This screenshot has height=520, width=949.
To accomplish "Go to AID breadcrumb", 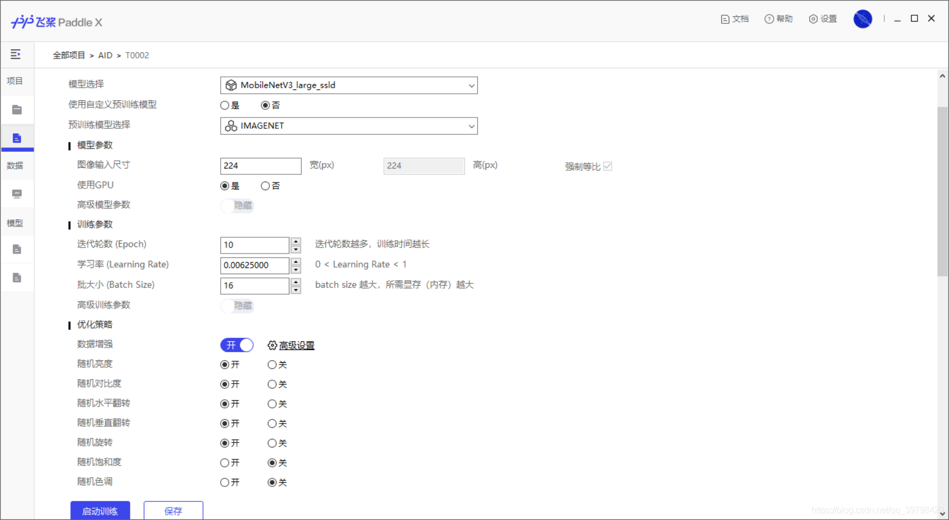I will (105, 55).
